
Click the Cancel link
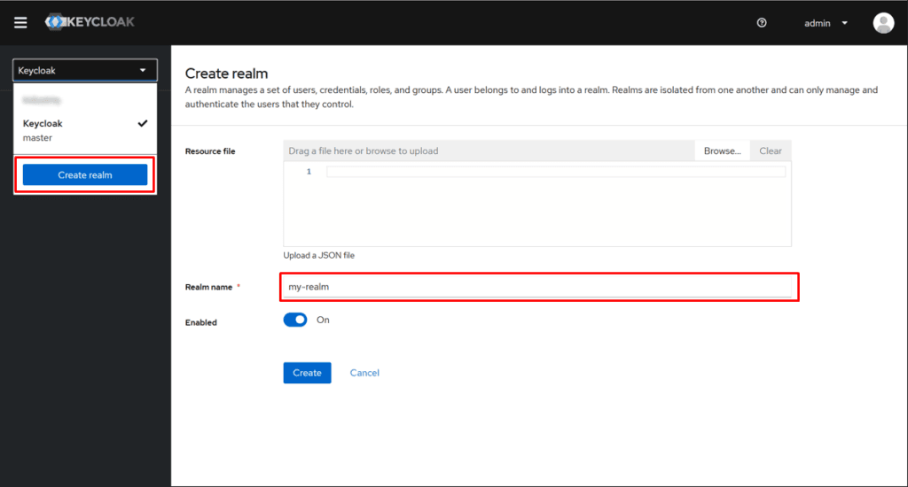click(364, 373)
